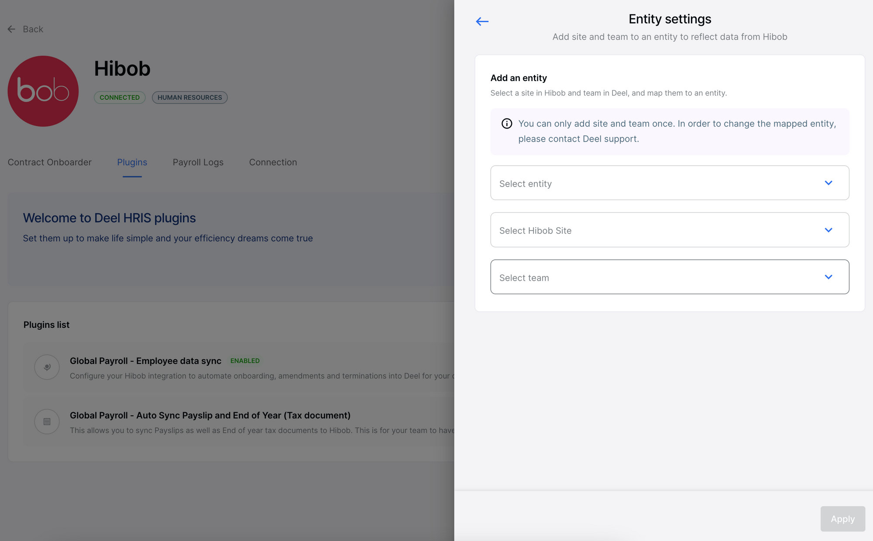The width and height of the screenshot is (873, 541).
Task: Click 'This allows you to sync Payslips' description
Action: point(262,430)
